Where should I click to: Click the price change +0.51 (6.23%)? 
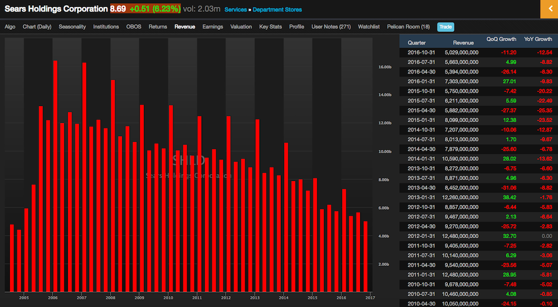coord(155,9)
